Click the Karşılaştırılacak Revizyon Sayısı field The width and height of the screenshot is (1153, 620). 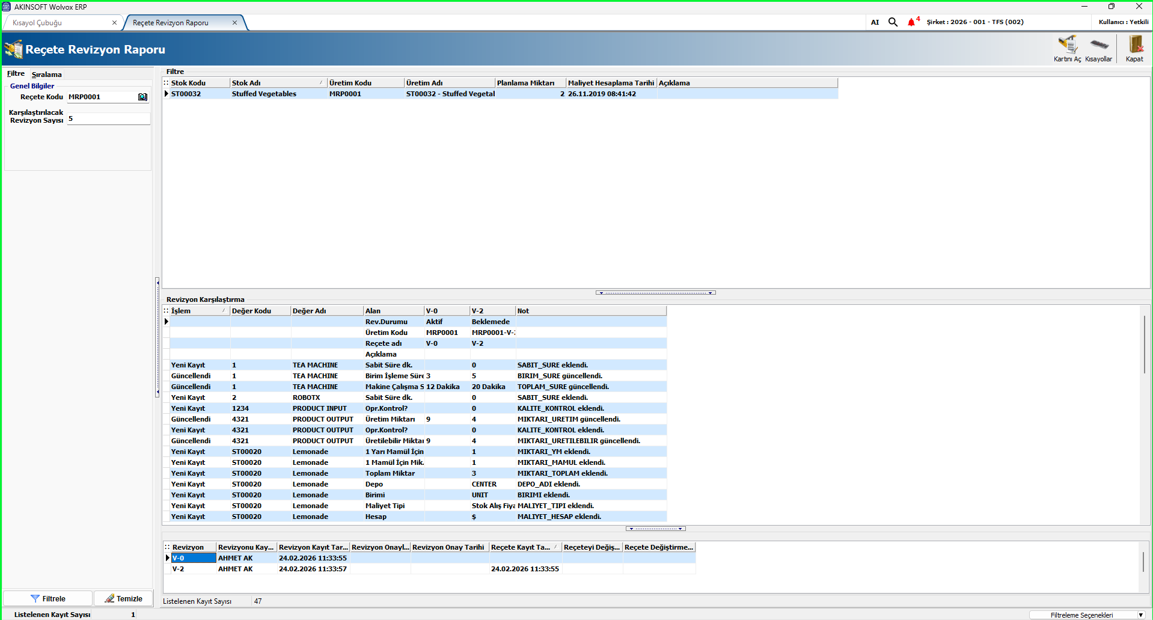(x=108, y=118)
